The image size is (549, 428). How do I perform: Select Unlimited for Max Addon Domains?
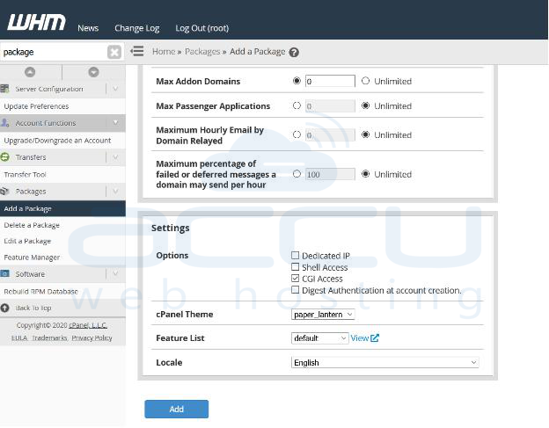(x=366, y=82)
